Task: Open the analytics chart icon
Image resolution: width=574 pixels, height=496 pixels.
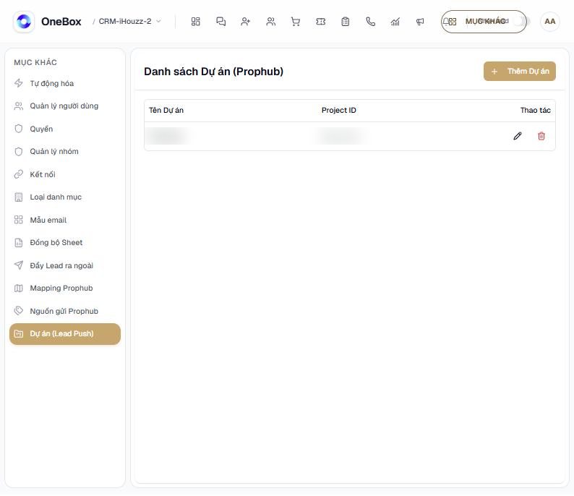Action: click(395, 22)
